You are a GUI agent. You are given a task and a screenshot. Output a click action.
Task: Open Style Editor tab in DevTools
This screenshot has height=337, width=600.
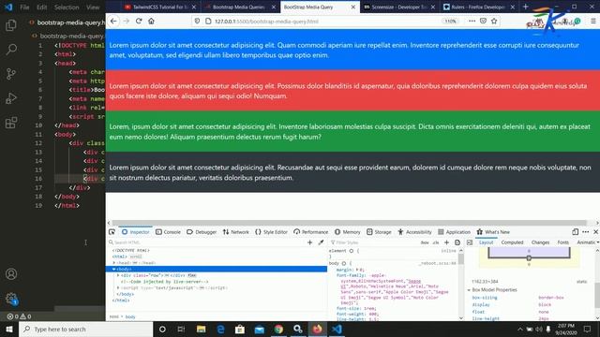click(271, 232)
